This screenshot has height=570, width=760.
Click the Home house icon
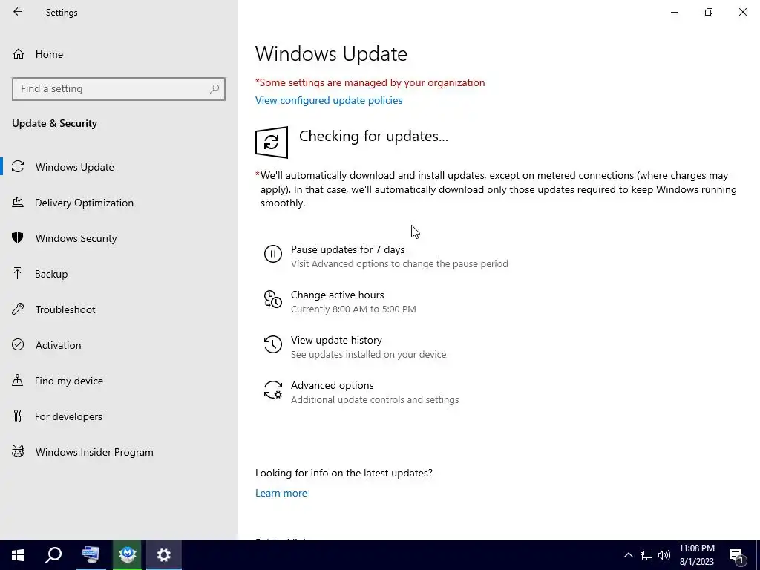[19, 53]
